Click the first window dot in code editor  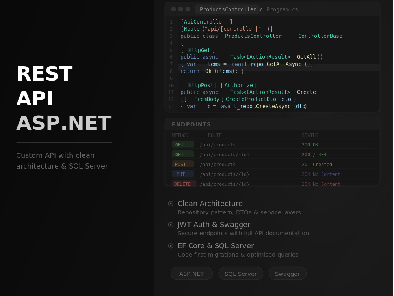pyautogui.click(x=173, y=9)
